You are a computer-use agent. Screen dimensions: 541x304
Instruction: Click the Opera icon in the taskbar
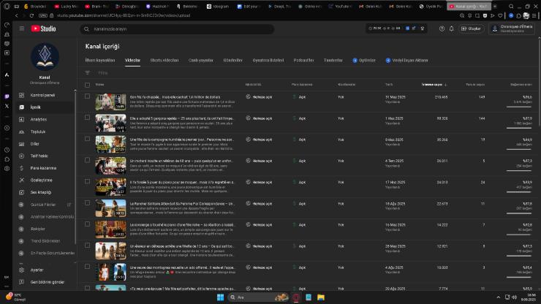pos(296,297)
